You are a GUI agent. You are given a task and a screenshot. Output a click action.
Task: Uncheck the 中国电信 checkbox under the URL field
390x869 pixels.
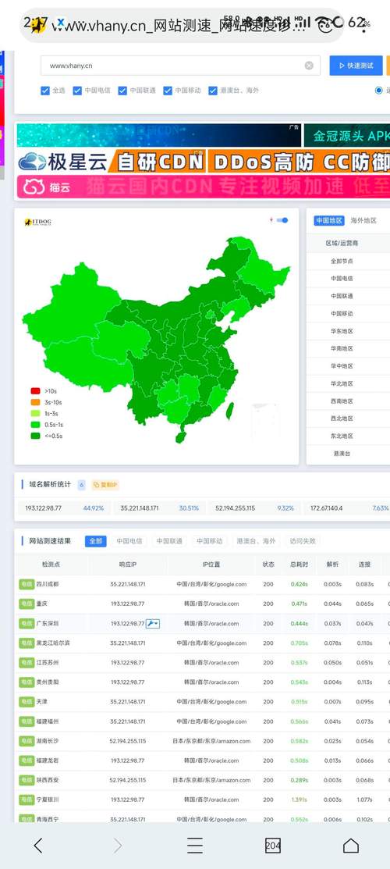77,91
